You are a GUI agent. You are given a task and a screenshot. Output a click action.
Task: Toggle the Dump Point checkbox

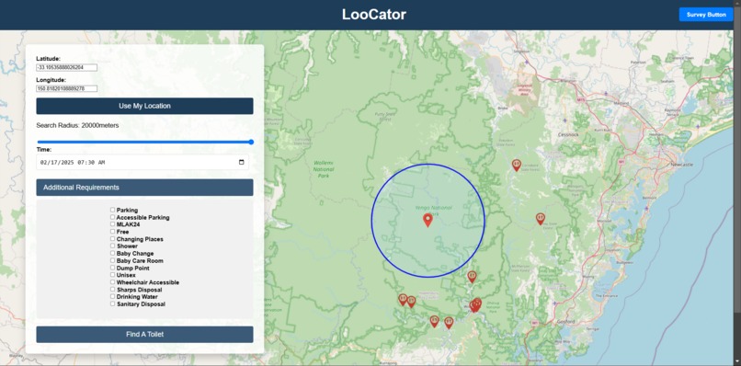pos(112,268)
